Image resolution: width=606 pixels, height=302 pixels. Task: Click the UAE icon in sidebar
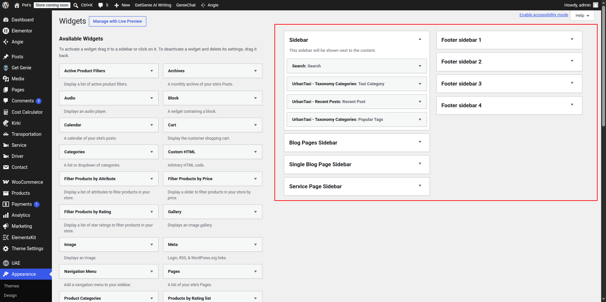(x=6, y=263)
